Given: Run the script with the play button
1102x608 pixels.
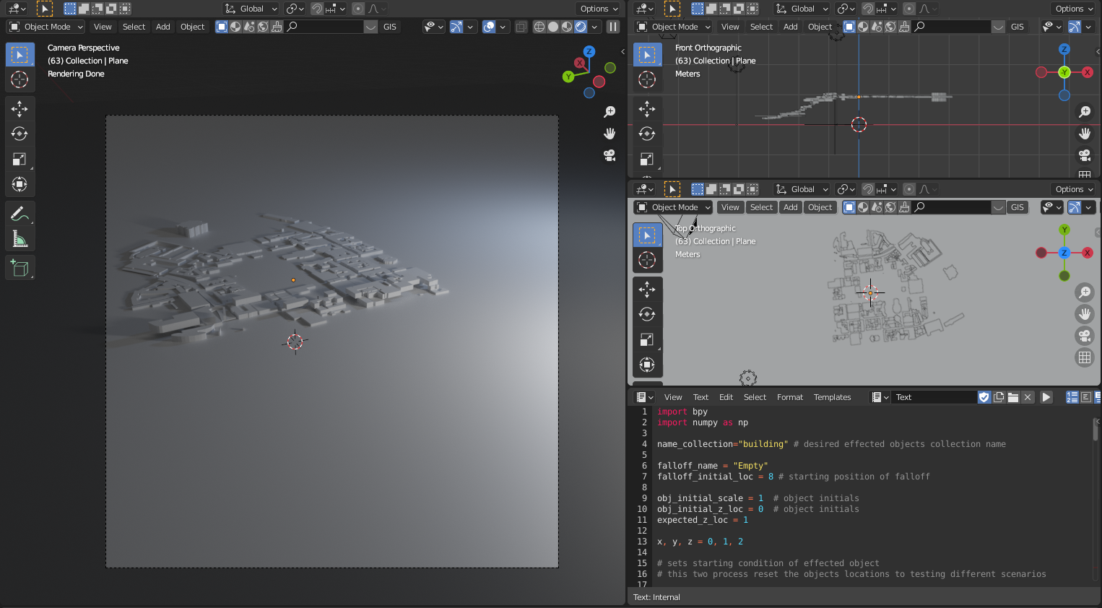Looking at the screenshot, I should [1046, 397].
